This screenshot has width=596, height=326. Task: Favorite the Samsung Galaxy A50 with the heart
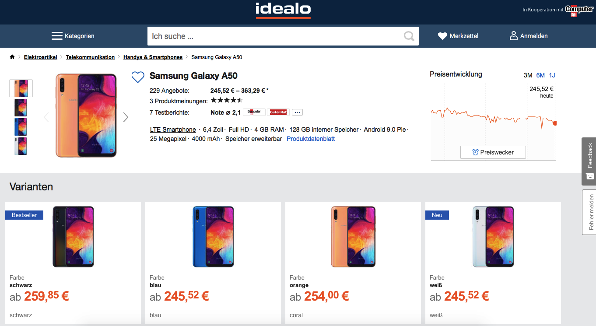tap(138, 77)
